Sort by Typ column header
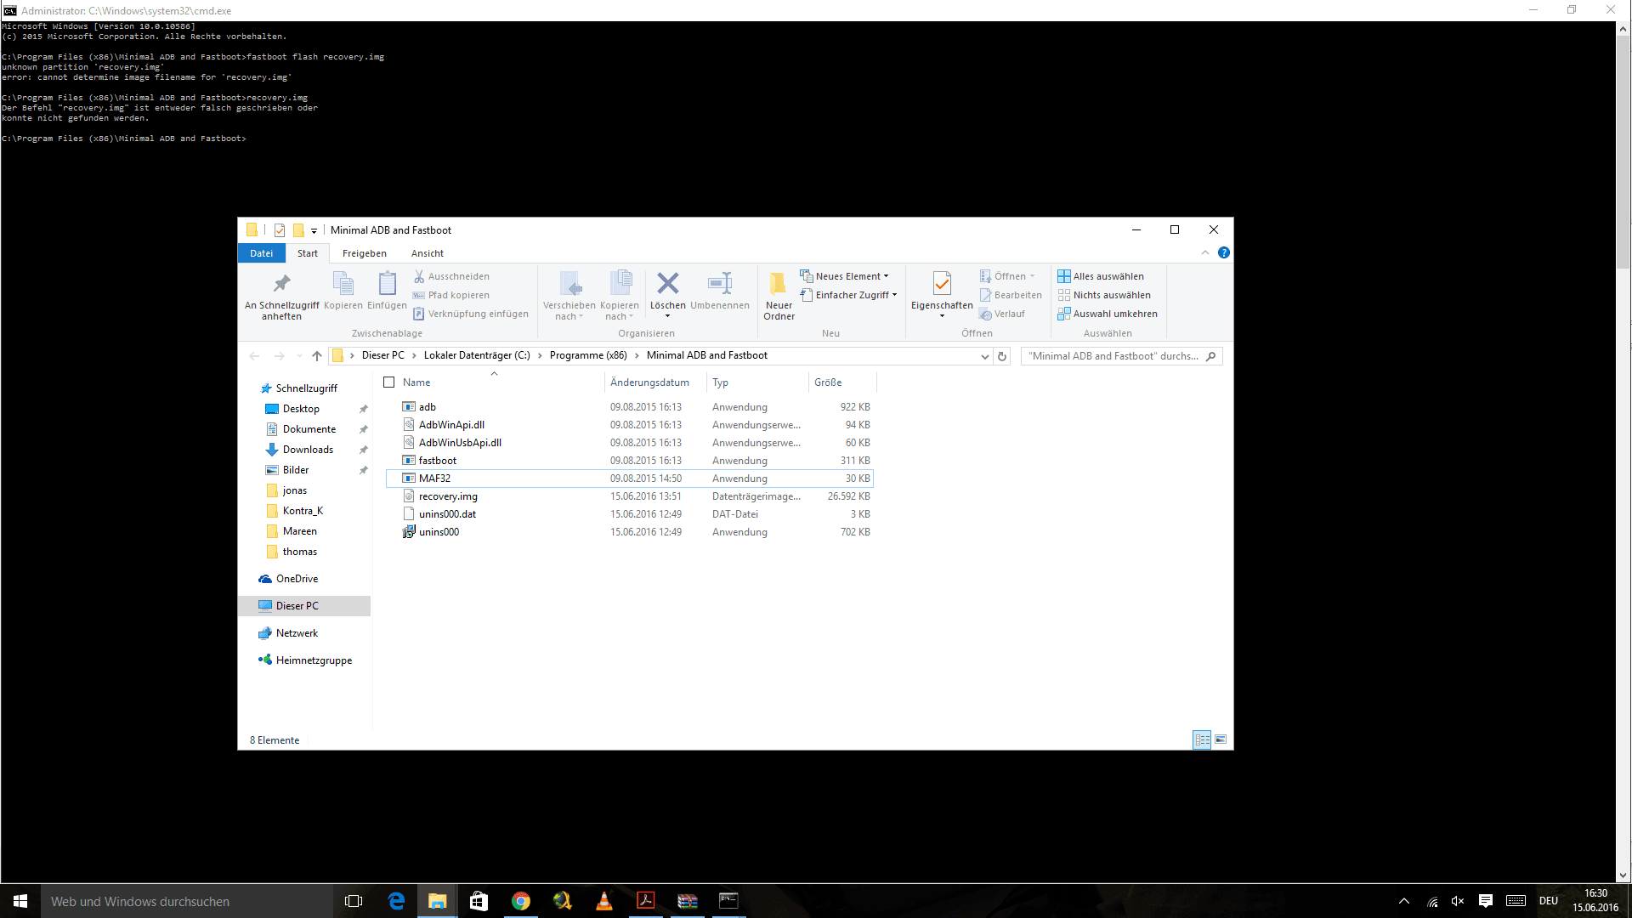The height and width of the screenshot is (918, 1632). click(x=720, y=382)
